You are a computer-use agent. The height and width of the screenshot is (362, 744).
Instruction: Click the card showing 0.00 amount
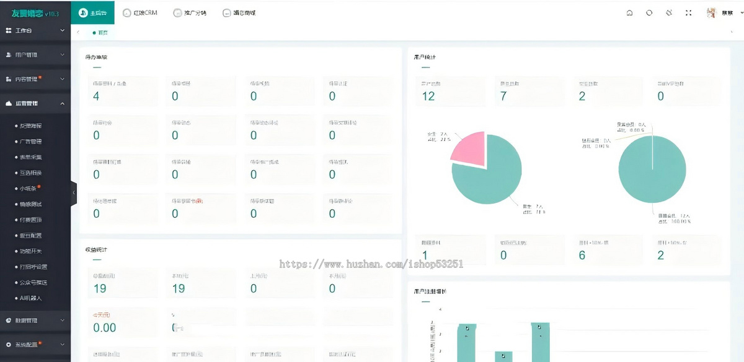(x=122, y=323)
